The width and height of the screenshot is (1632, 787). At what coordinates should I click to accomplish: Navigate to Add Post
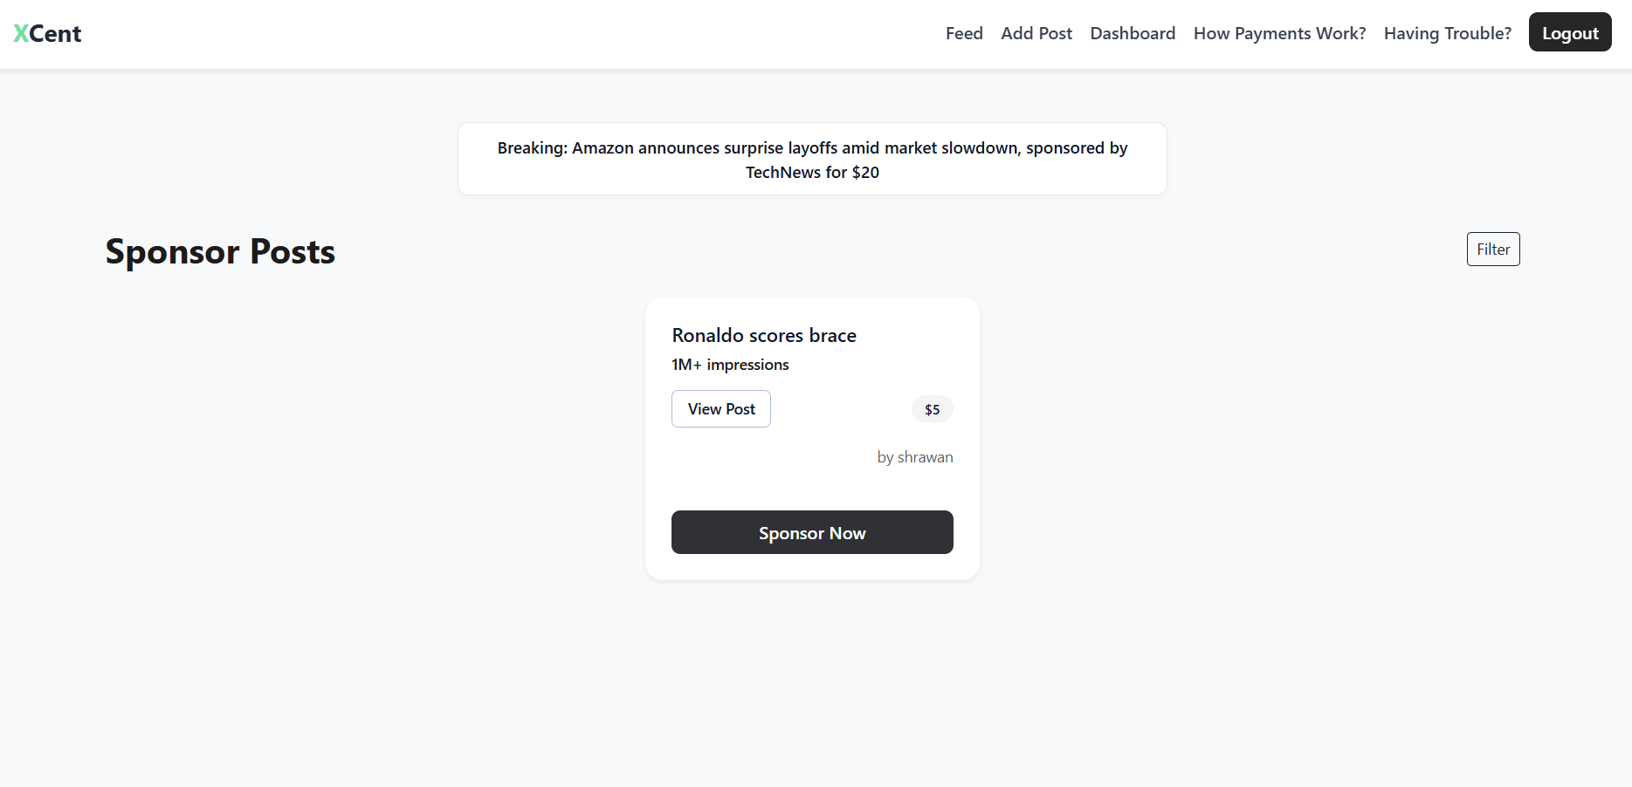coord(1036,33)
